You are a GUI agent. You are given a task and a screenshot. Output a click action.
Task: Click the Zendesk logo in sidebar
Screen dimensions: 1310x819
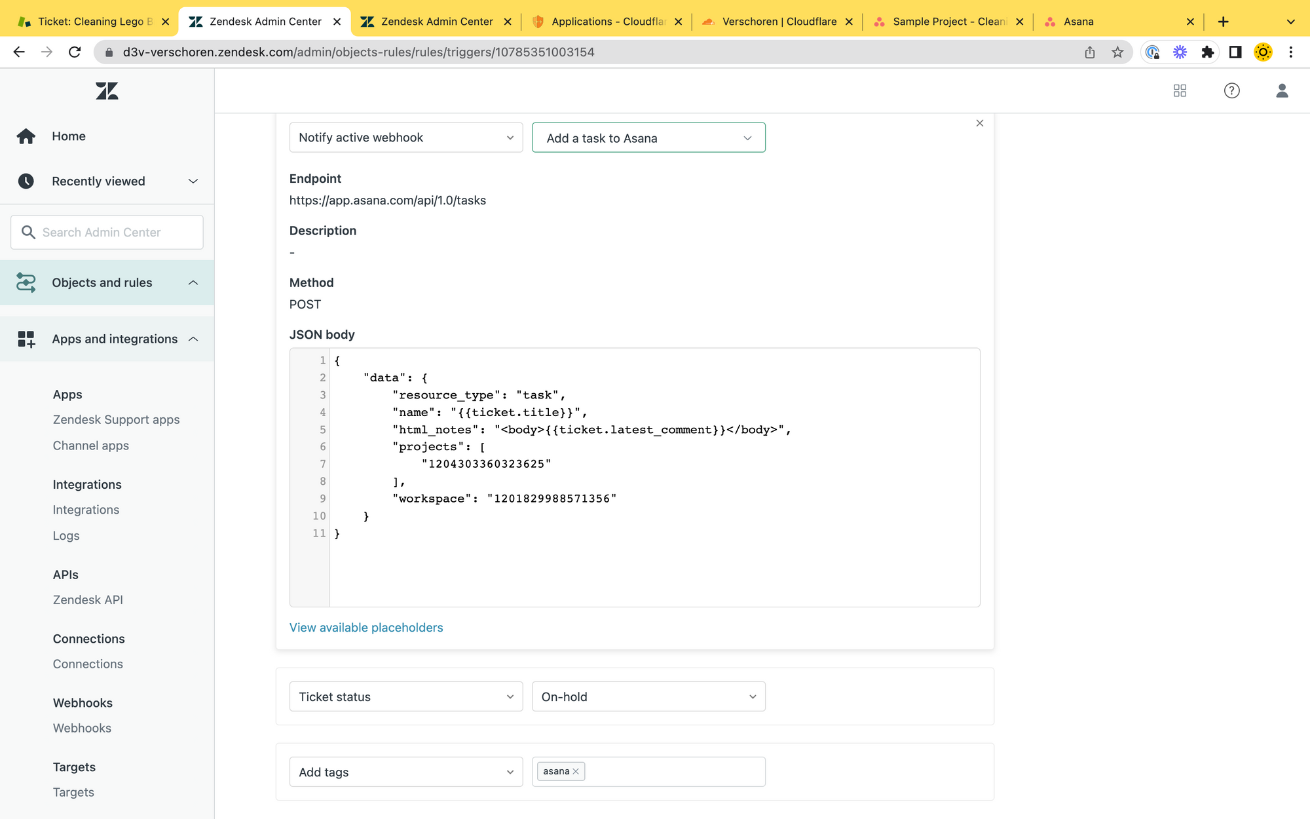click(107, 90)
